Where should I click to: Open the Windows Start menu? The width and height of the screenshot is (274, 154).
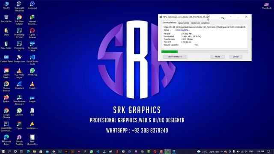(3, 151)
